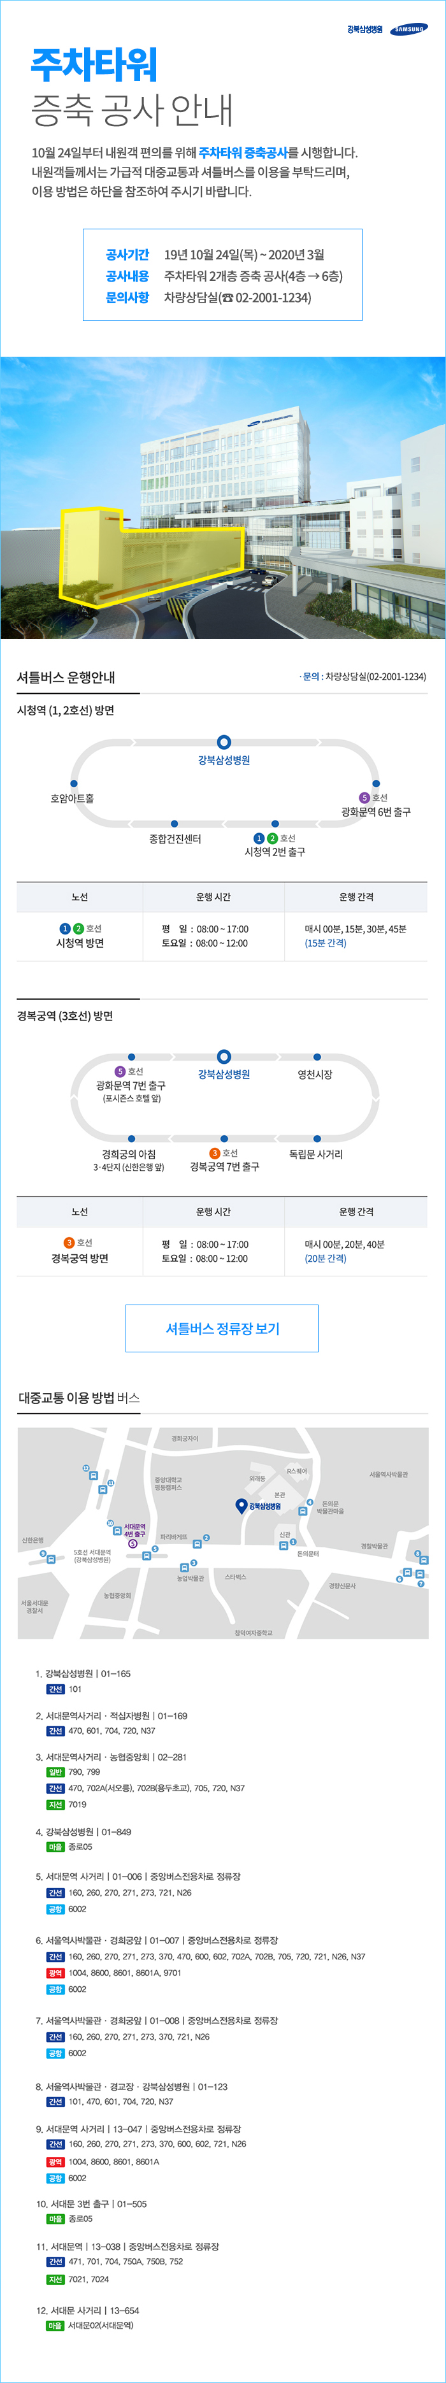Click bus stop icon number 12 on the map

click(x=92, y=1475)
